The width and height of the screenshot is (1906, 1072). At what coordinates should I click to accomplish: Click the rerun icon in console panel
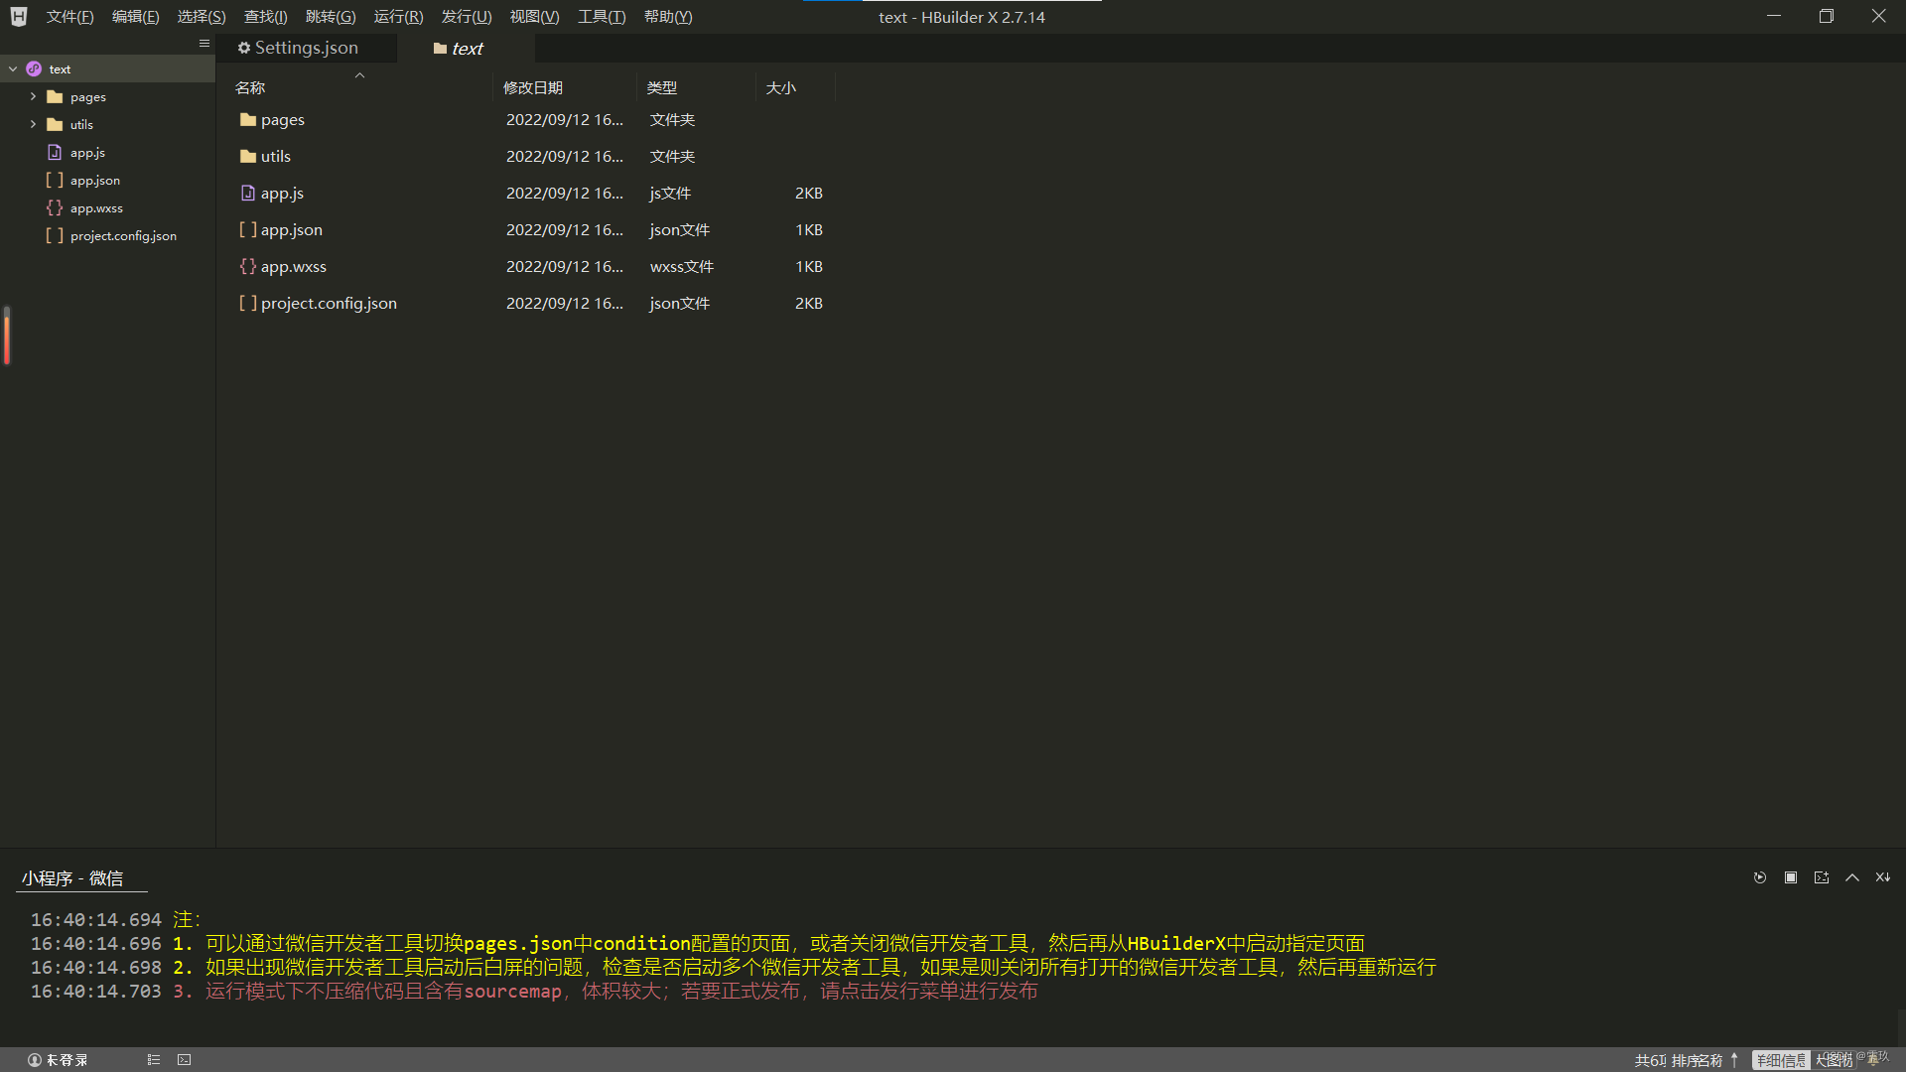click(x=1759, y=877)
